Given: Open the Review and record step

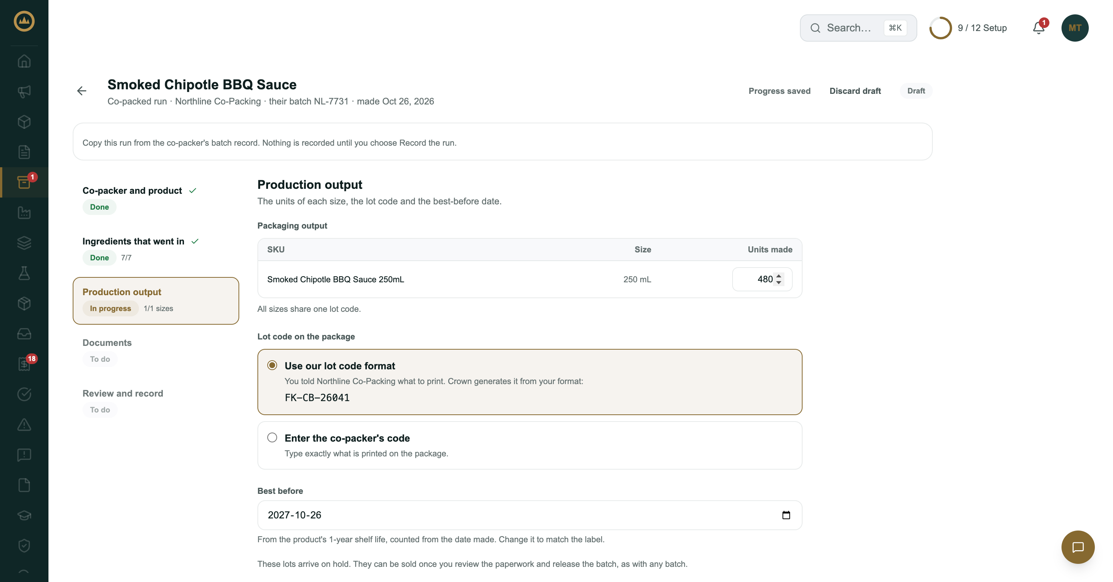Looking at the screenshot, I should (156, 401).
